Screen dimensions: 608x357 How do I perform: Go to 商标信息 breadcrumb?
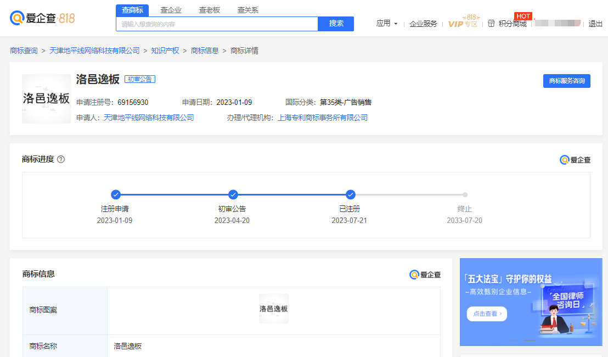[205, 51]
